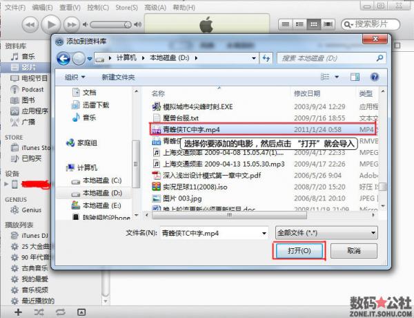Image resolution: width=414 pixels, height=318 pixels.
Task: Select file 魔兽台服.txt
Action: click(176, 118)
